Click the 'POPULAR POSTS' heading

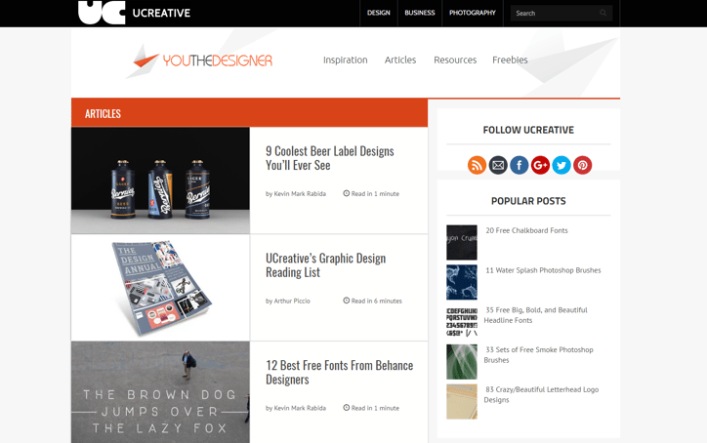point(528,201)
